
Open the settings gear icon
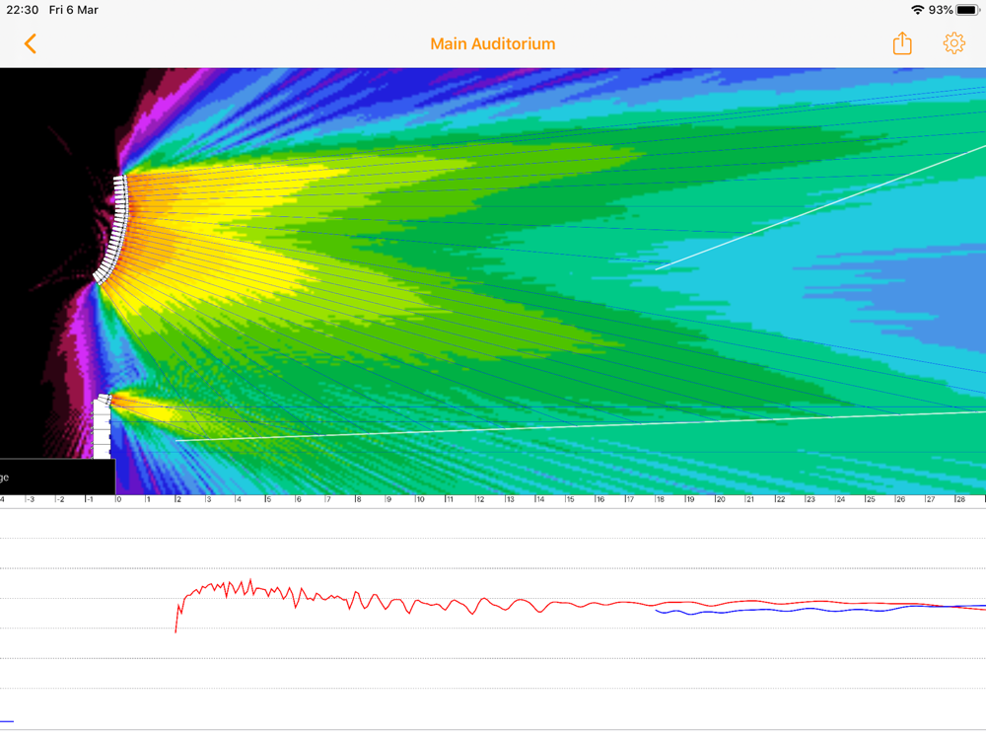[x=953, y=43]
